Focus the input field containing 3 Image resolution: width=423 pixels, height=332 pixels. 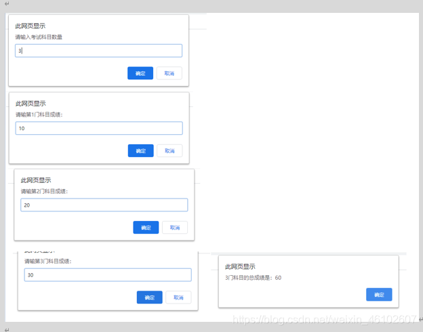coord(98,51)
